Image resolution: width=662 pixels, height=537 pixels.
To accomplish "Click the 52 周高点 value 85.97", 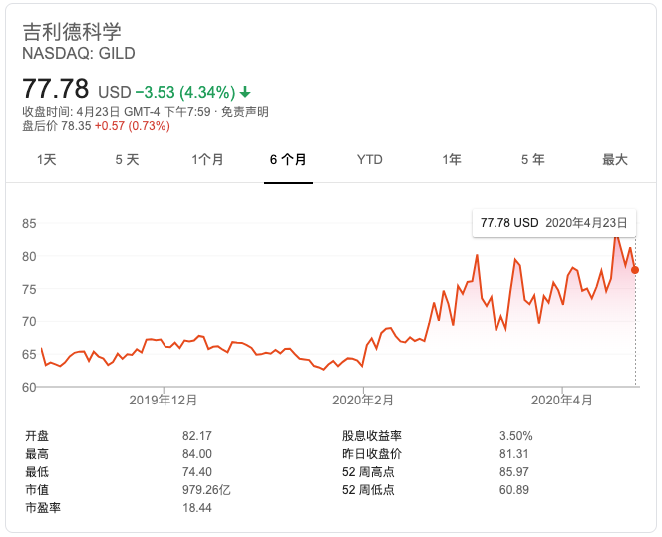I will click(513, 472).
